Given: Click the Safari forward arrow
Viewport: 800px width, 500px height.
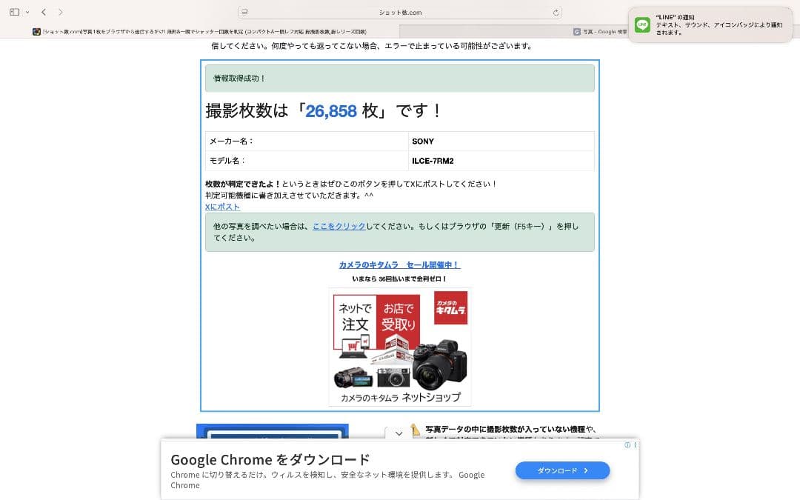Looking at the screenshot, I should [x=61, y=12].
